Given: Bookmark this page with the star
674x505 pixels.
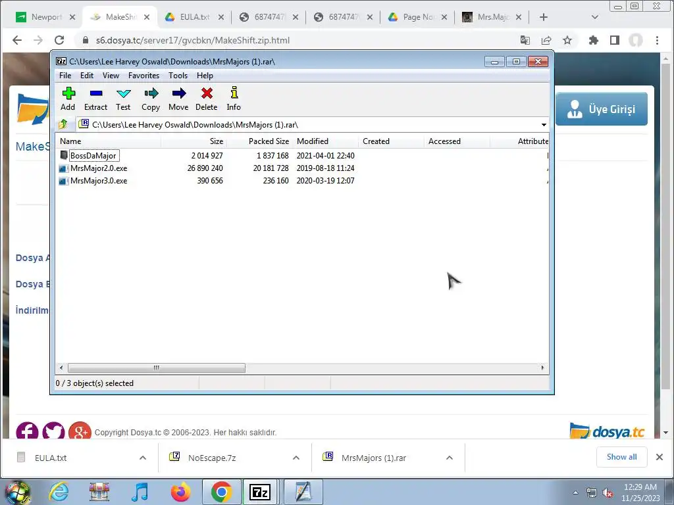Looking at the screenshot, I should [567, 40].
